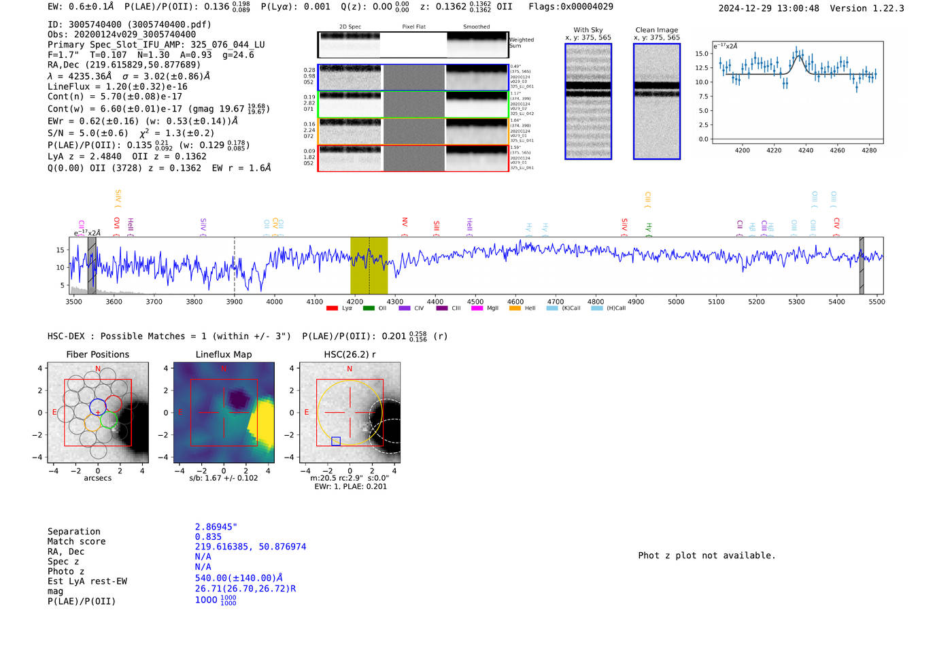952x648 pixels.
Task: Click the 2024-12-29 13:00:48 timestamp
Action: [768, 9]
